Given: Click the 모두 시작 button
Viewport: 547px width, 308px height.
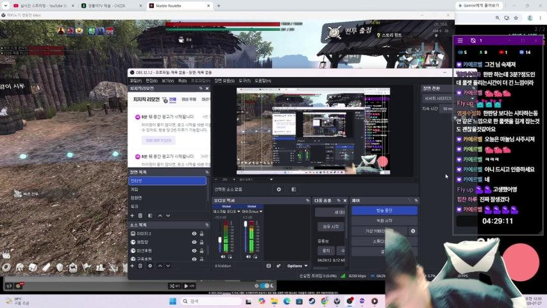Looking at the screenshot, I should pos(331,227).
